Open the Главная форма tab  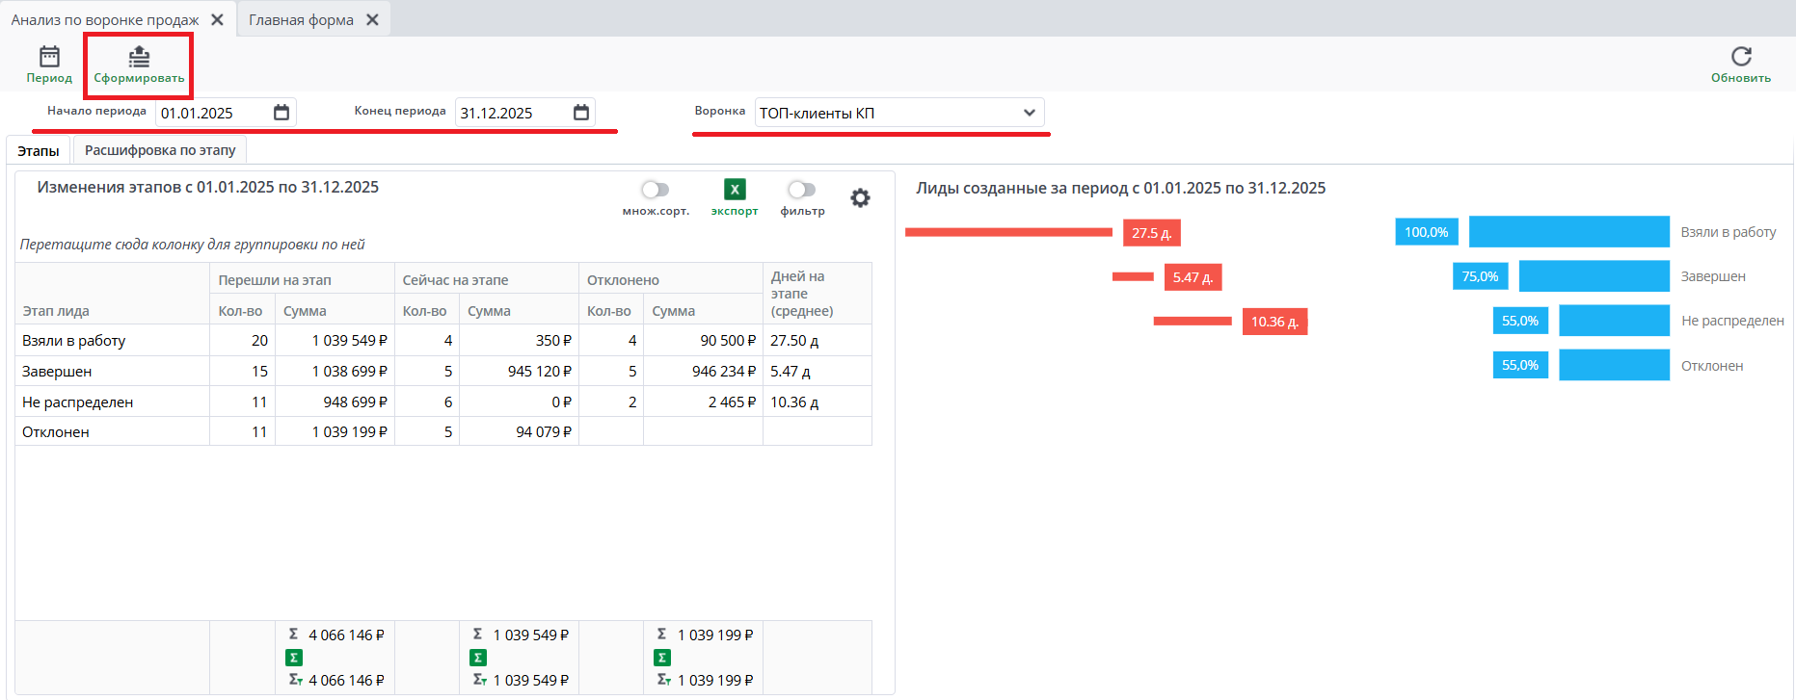(x=301, y=19)
